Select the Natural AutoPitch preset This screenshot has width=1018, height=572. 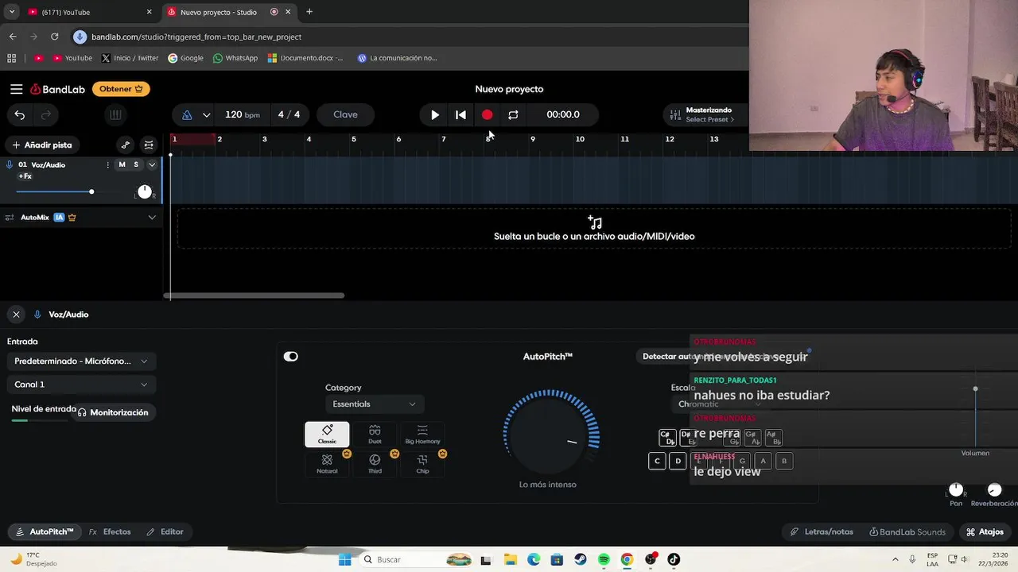click(x=327, y=464)
